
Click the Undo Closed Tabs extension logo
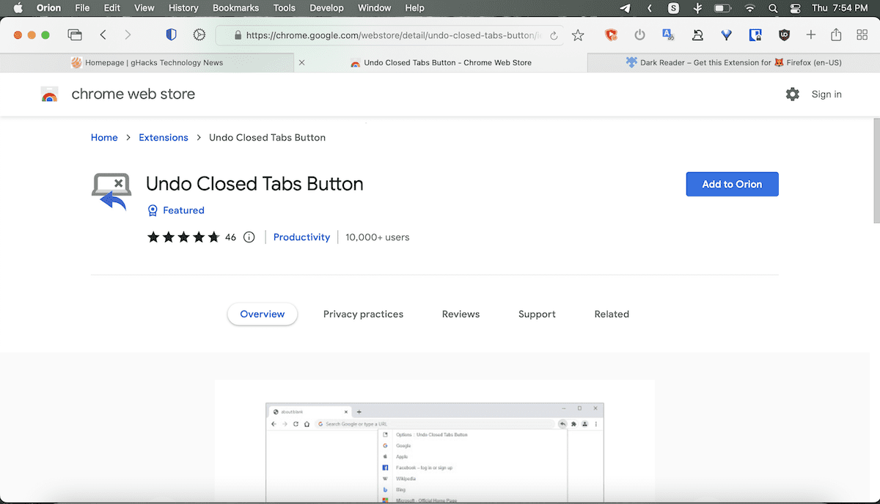[111, 191]
